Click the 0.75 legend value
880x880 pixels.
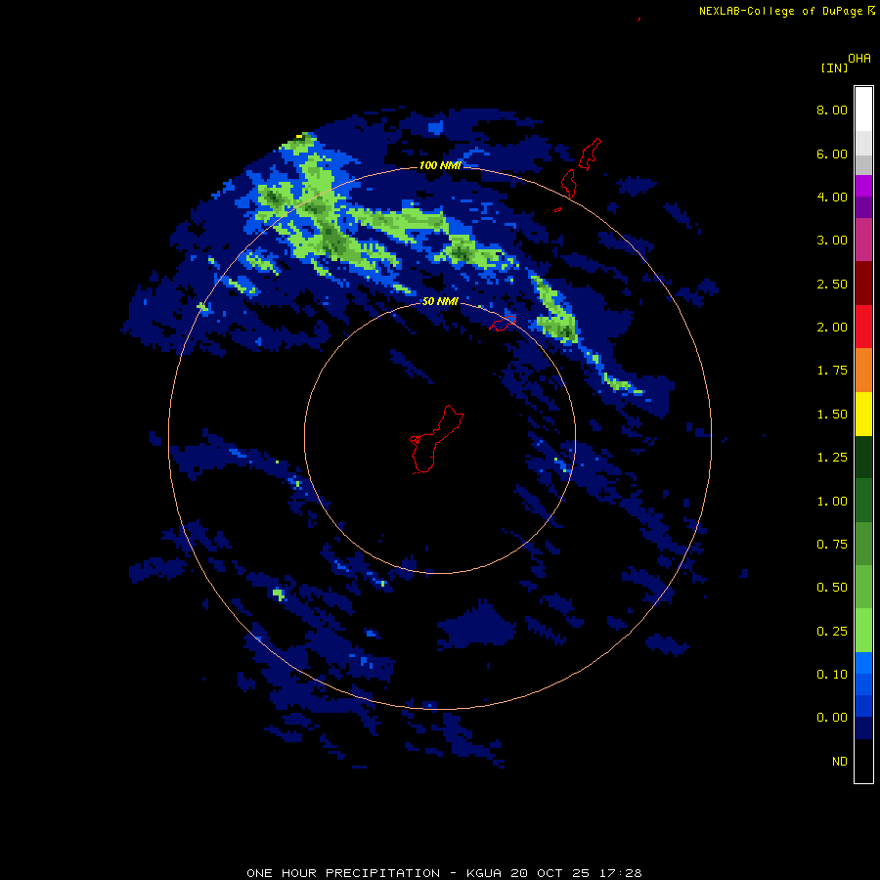(x=832, y=545)
